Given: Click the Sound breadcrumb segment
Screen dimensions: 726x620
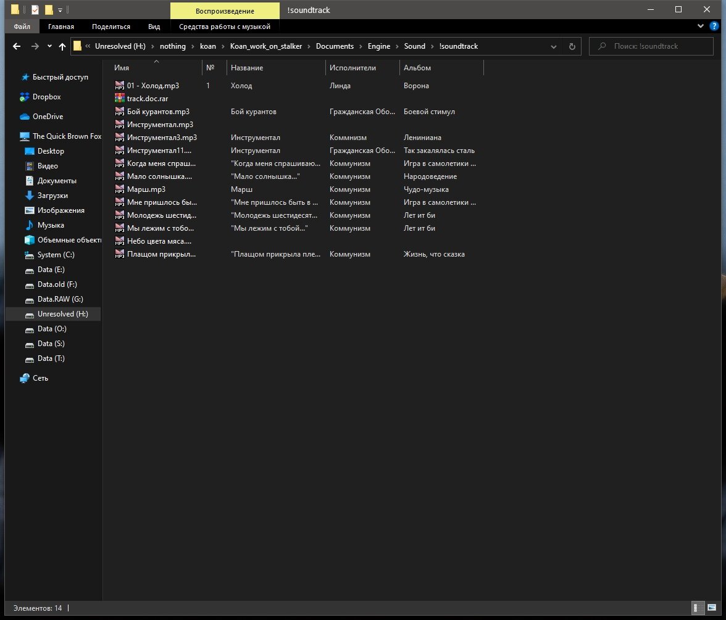Looking at the screenshot, I should [414, 46].
